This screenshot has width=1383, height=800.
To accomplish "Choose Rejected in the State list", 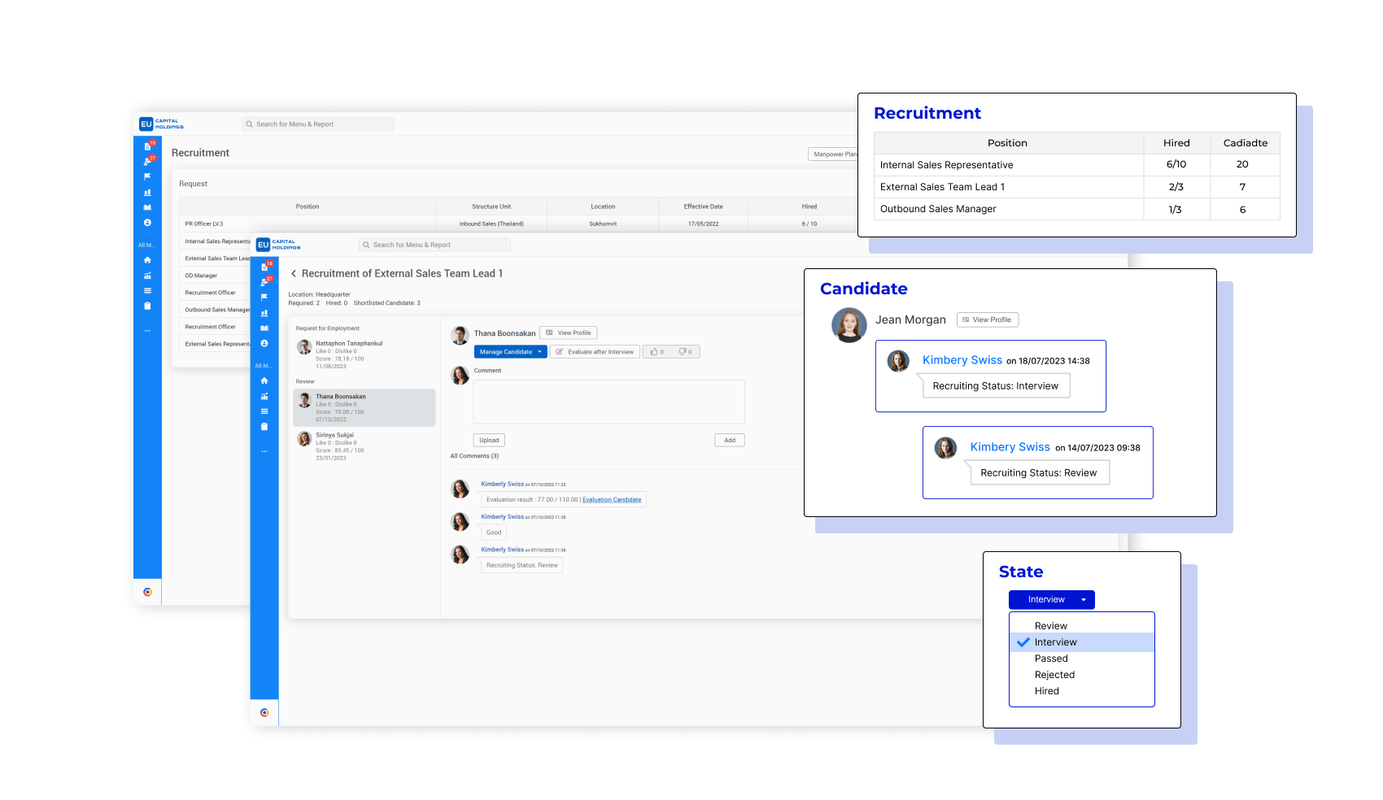I will (x=1054, y=675).
